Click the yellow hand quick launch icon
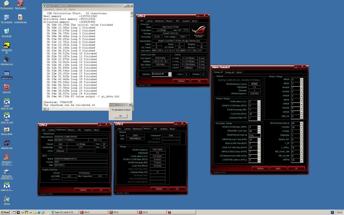The width and height of the screenshot is (344, 215). (27, 212)
